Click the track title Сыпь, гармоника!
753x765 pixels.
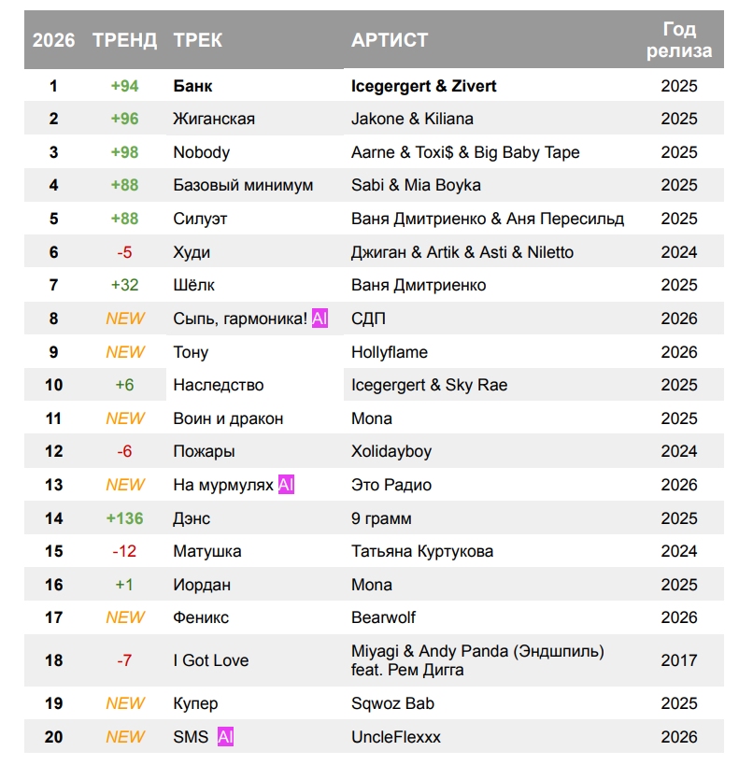241,319
